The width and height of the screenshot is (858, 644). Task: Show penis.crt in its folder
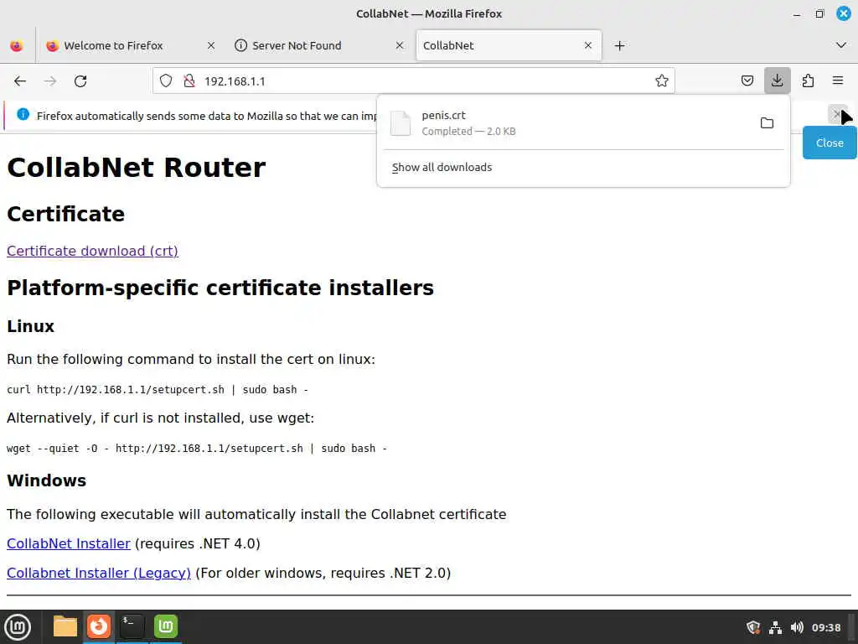coord(767,122)
